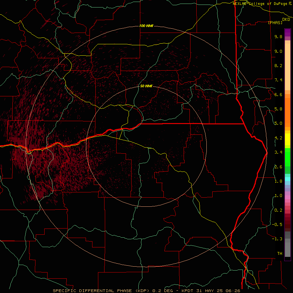Click the 9.0 scale label

pyautogui.click(x=278, y=51)
